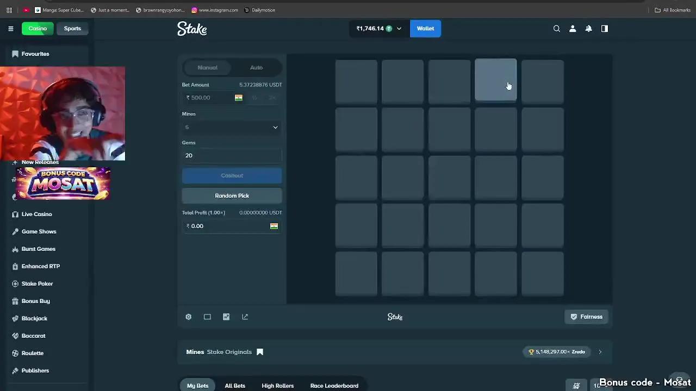Screen dimensions: 696x391
Task: Switch to the Race Leaderboard tab
Action: pos(334,386)
